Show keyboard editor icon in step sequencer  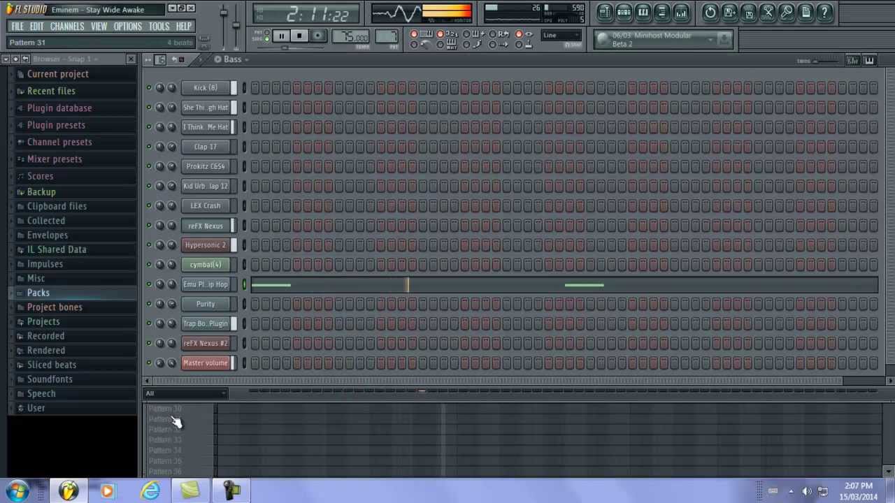[869, 61]
